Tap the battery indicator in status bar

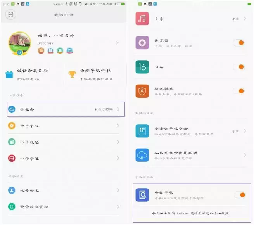click(x=121, y=4)
